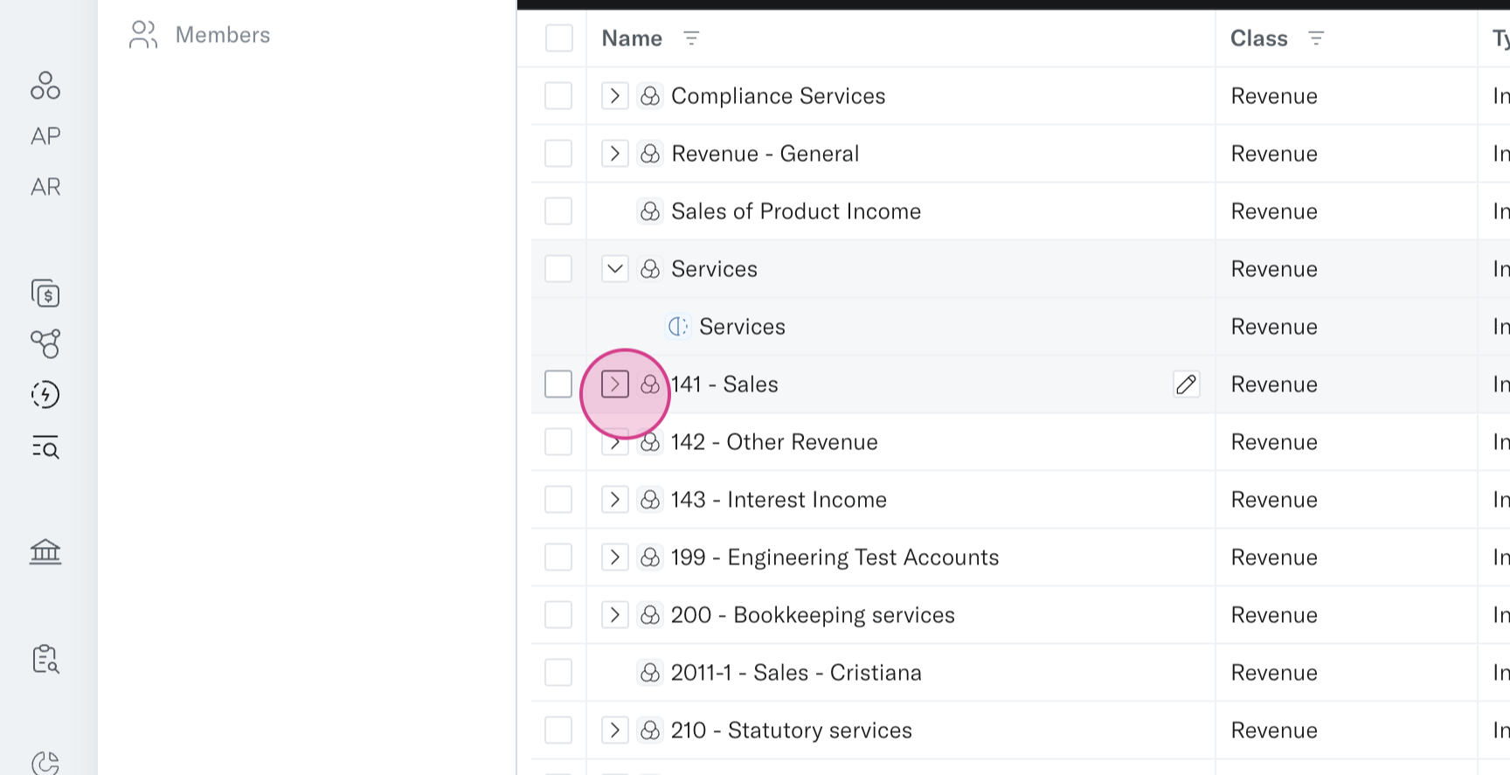The height and width of the screenshot is (775, 1510).
Task: Click the Name column filter icon
Action: (x=691, y=38)
